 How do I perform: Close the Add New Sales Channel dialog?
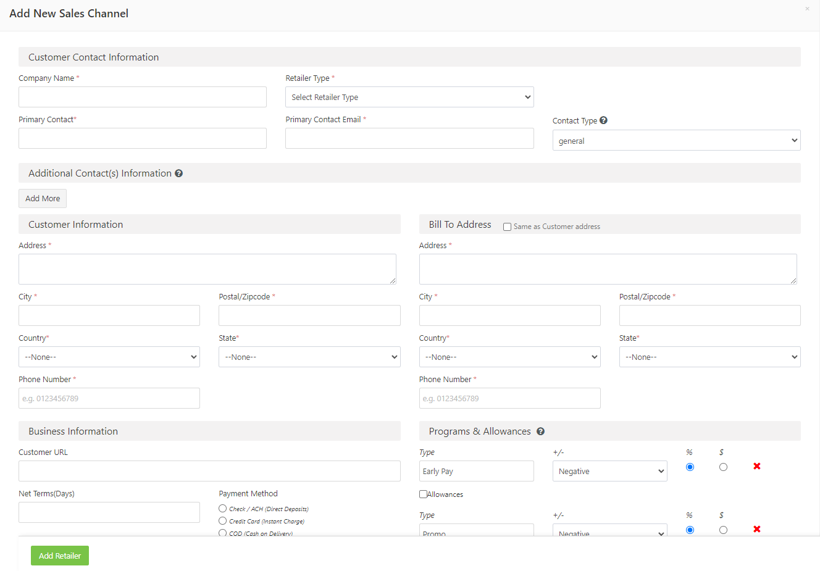tap(806, 9)
